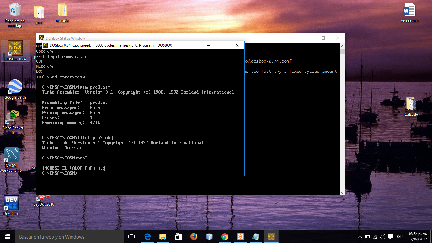The height and width of the screenshot is (243, 432).
Task: Click the 'Error messages: None' line
Action: tap(71, 108)
